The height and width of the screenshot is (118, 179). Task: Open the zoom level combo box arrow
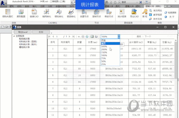coord(119,37)
